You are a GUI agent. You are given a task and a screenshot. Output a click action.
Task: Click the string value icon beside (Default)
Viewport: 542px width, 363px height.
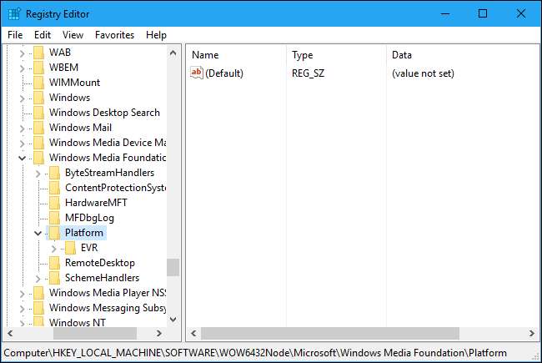(x=196, y=73)
